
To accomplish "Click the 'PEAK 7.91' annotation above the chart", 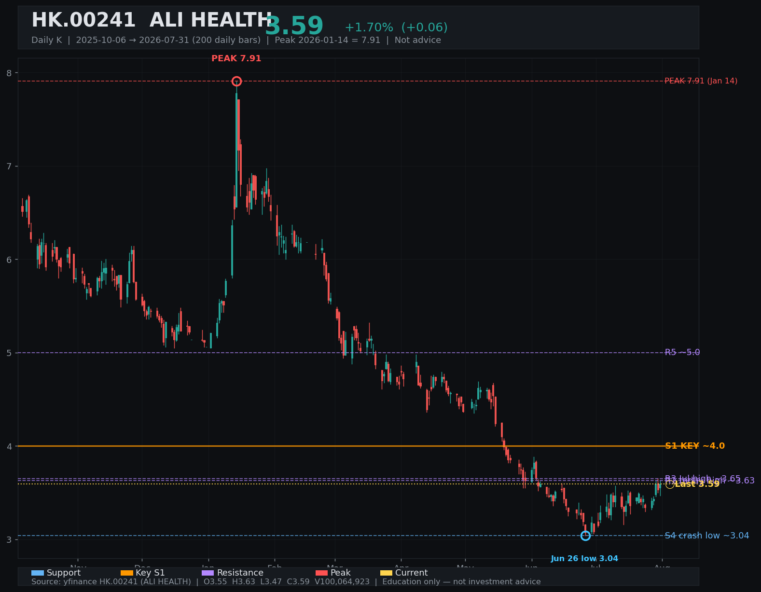I will (236, 58).
